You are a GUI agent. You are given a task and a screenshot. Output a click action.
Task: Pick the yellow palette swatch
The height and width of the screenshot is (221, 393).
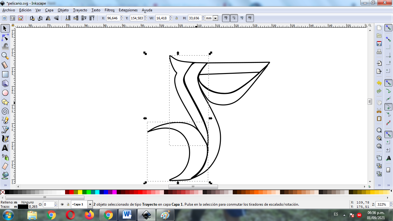click(x=80, y=192)
